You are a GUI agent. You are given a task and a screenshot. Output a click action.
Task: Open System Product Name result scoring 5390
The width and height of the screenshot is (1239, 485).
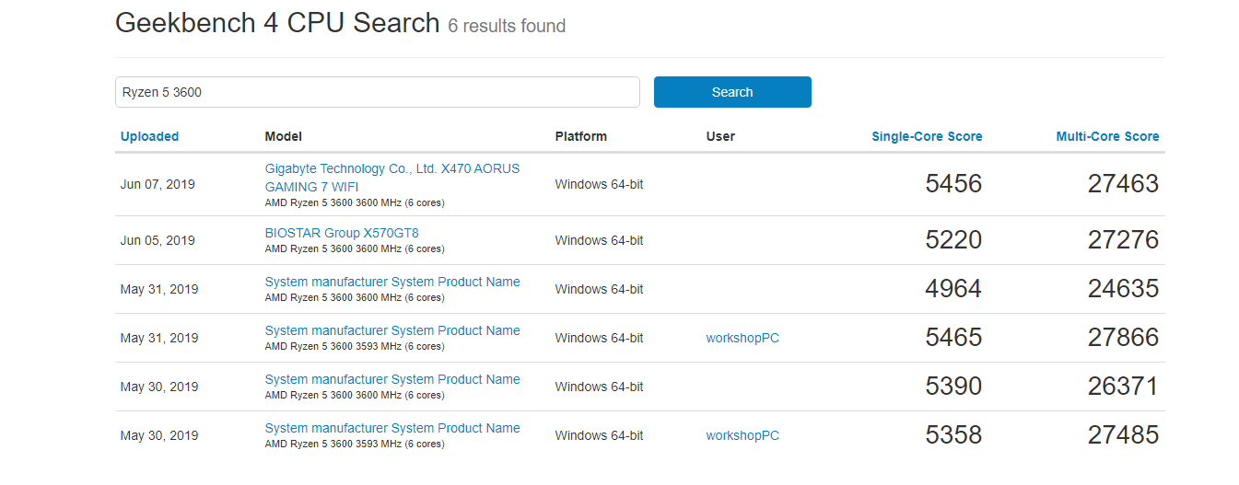pos(392,379)
